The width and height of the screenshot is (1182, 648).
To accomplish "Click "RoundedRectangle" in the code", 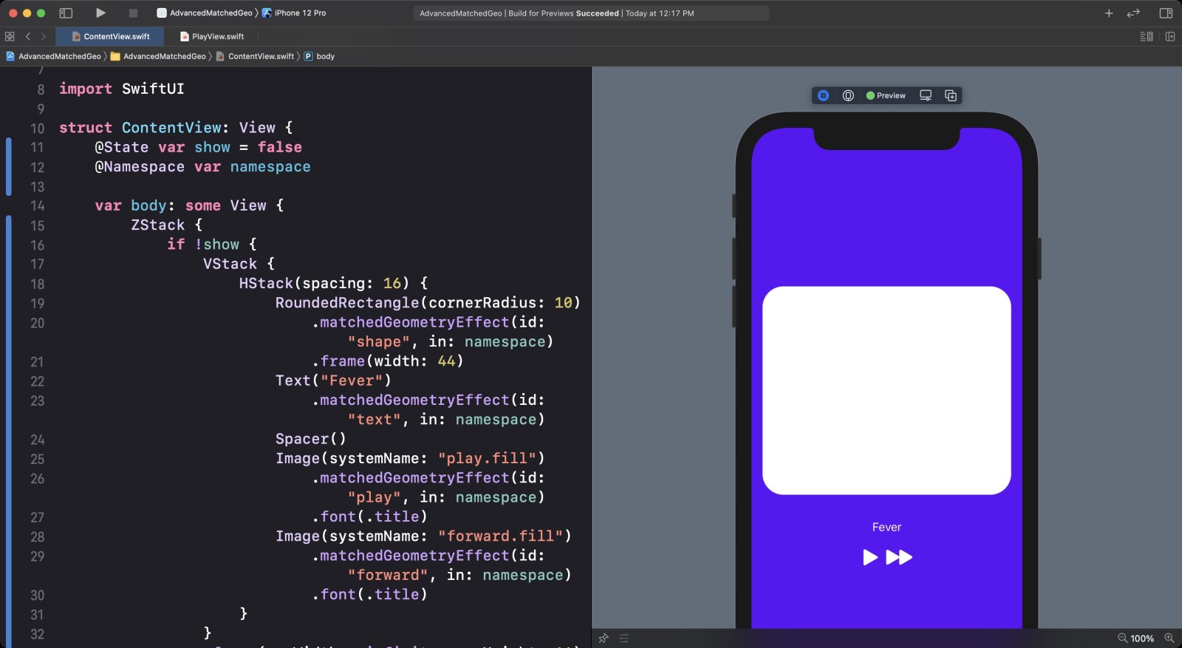I will (347, 303).
